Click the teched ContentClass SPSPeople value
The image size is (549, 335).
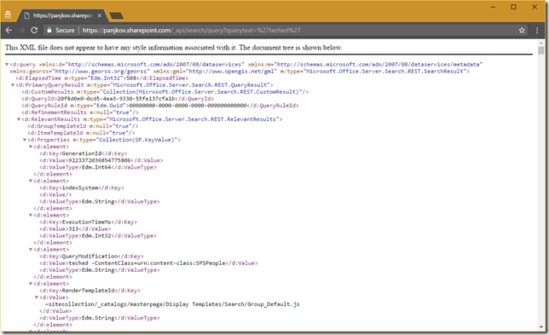pos(147,263)
